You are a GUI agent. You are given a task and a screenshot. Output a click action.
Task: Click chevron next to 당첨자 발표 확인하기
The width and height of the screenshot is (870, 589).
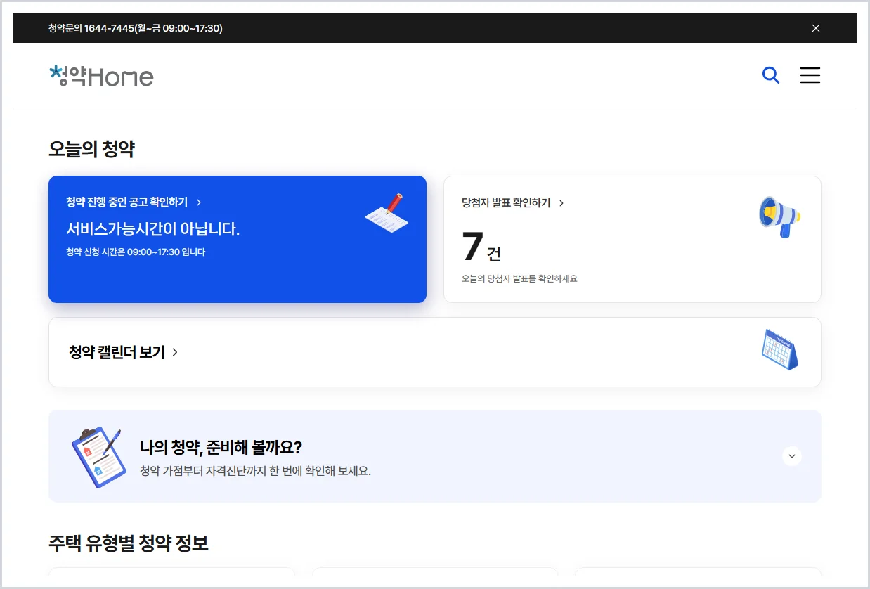pyautogui.click(x=561, y=202)
